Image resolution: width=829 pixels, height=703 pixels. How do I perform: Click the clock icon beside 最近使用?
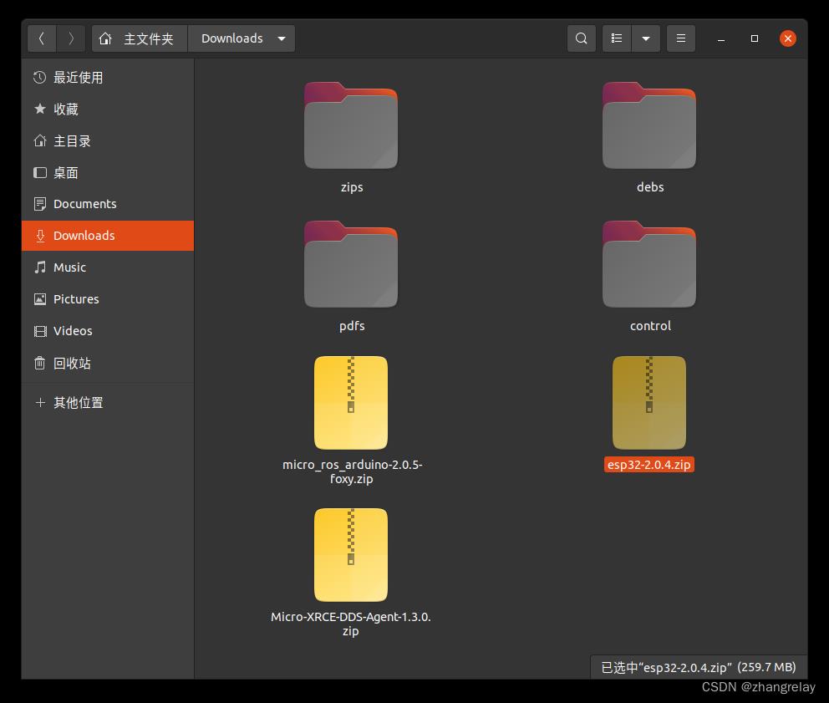pyautogui.click(x=39, y=77)
